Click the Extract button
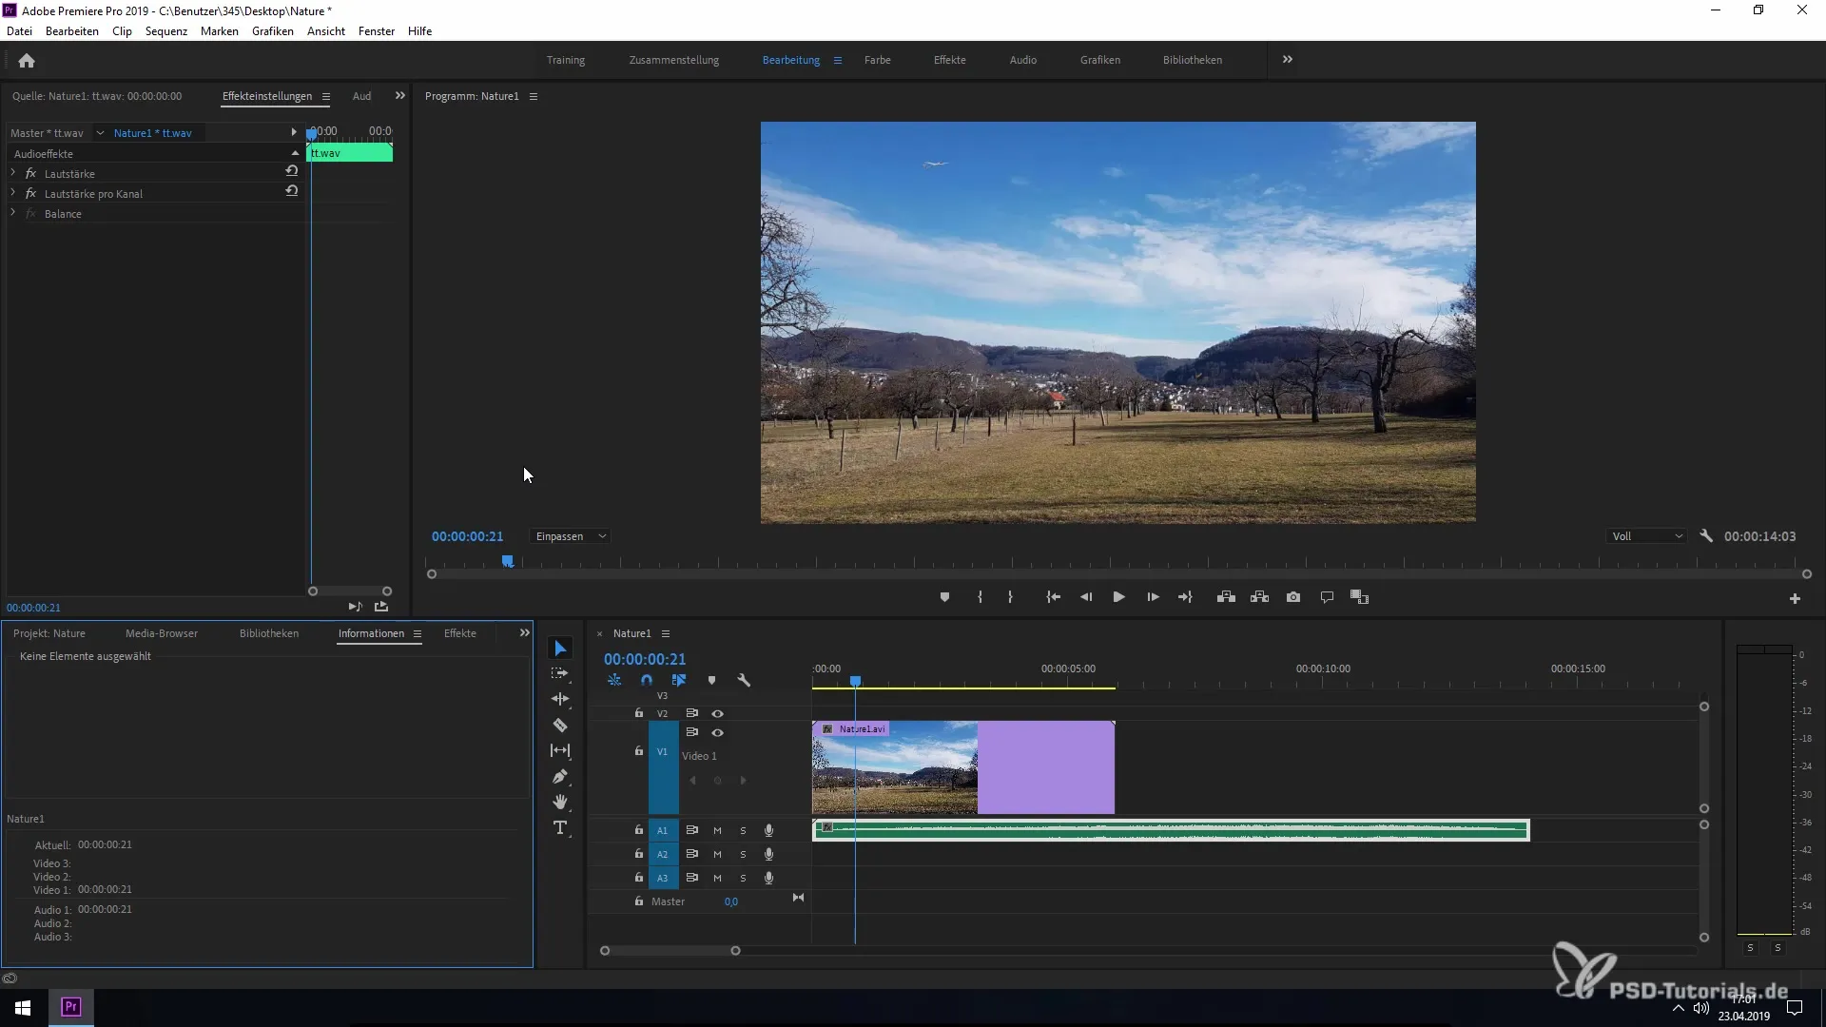Image resolution: width=1826 pixels, height=1027 pixels. [x=1259, y=597]
